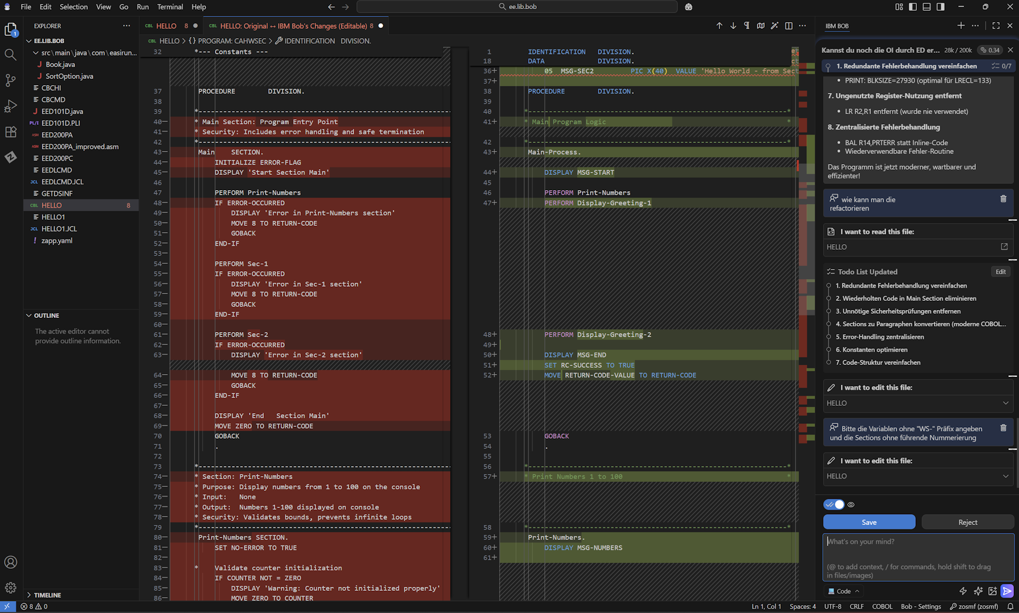
Task: Go to next change with down arrow
Action: click(733, 26)
